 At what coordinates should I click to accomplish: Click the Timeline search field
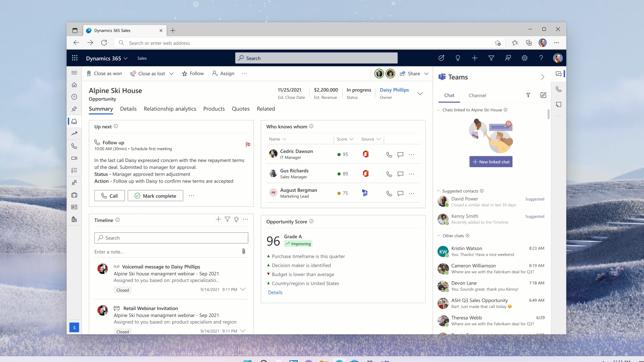tap(171, 238)
